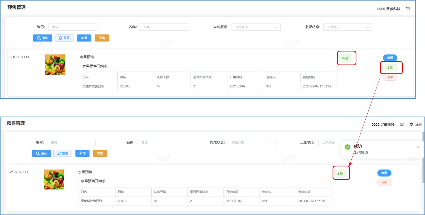Click target value 200.00 in the upper screenshot
The width and height of the screenshot is (425, 215).
pyautogui.click(x=125, y=86)
